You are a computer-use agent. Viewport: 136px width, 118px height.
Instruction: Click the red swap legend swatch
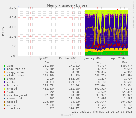pos(5,92)
